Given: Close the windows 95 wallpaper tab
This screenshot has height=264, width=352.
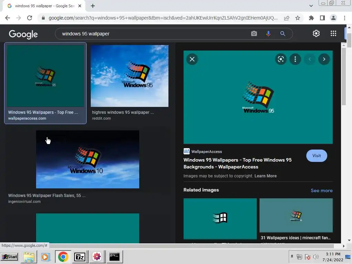Looking at the screenshot, I should [x=80, y=6].
